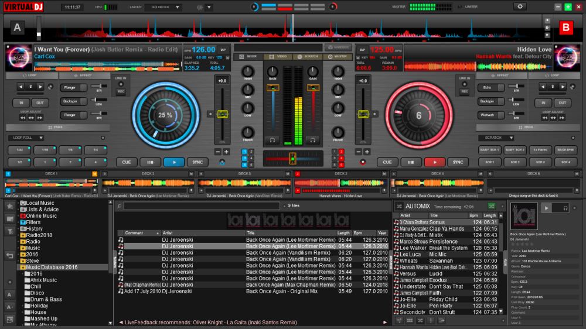Switch to the MASTER tab
586x329 pixels.
click(337, 57)
